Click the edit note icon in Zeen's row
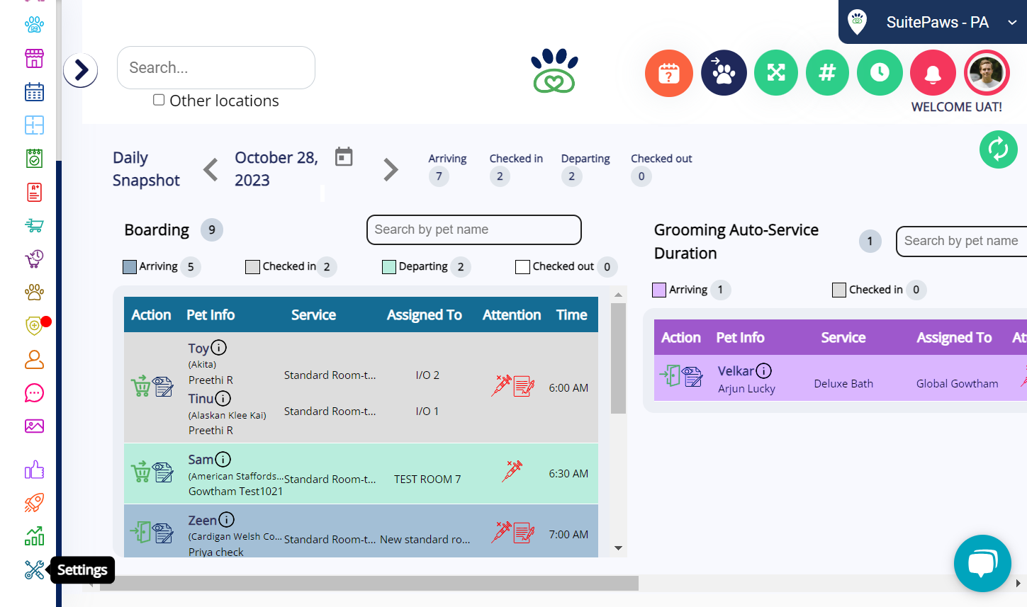Image resolution: width=1027 pixels, height=607 pixels. [164, 533]
